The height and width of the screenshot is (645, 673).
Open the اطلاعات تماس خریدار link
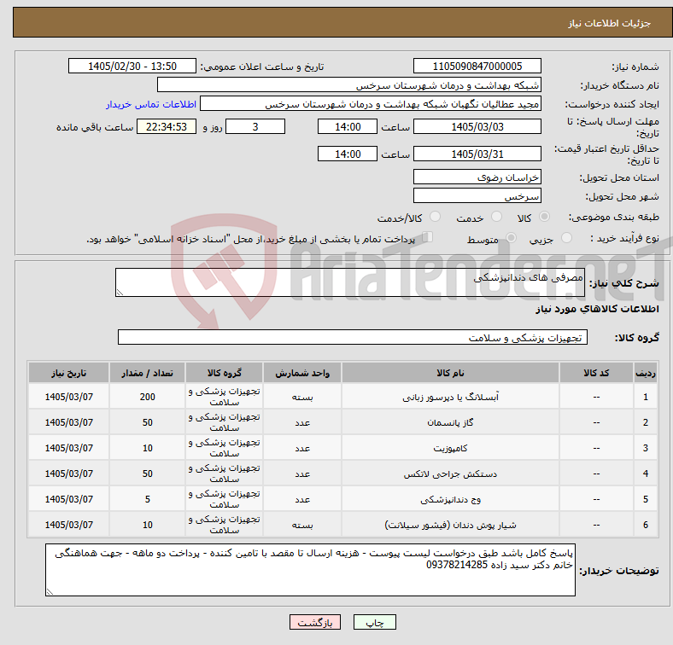[151, 104]
